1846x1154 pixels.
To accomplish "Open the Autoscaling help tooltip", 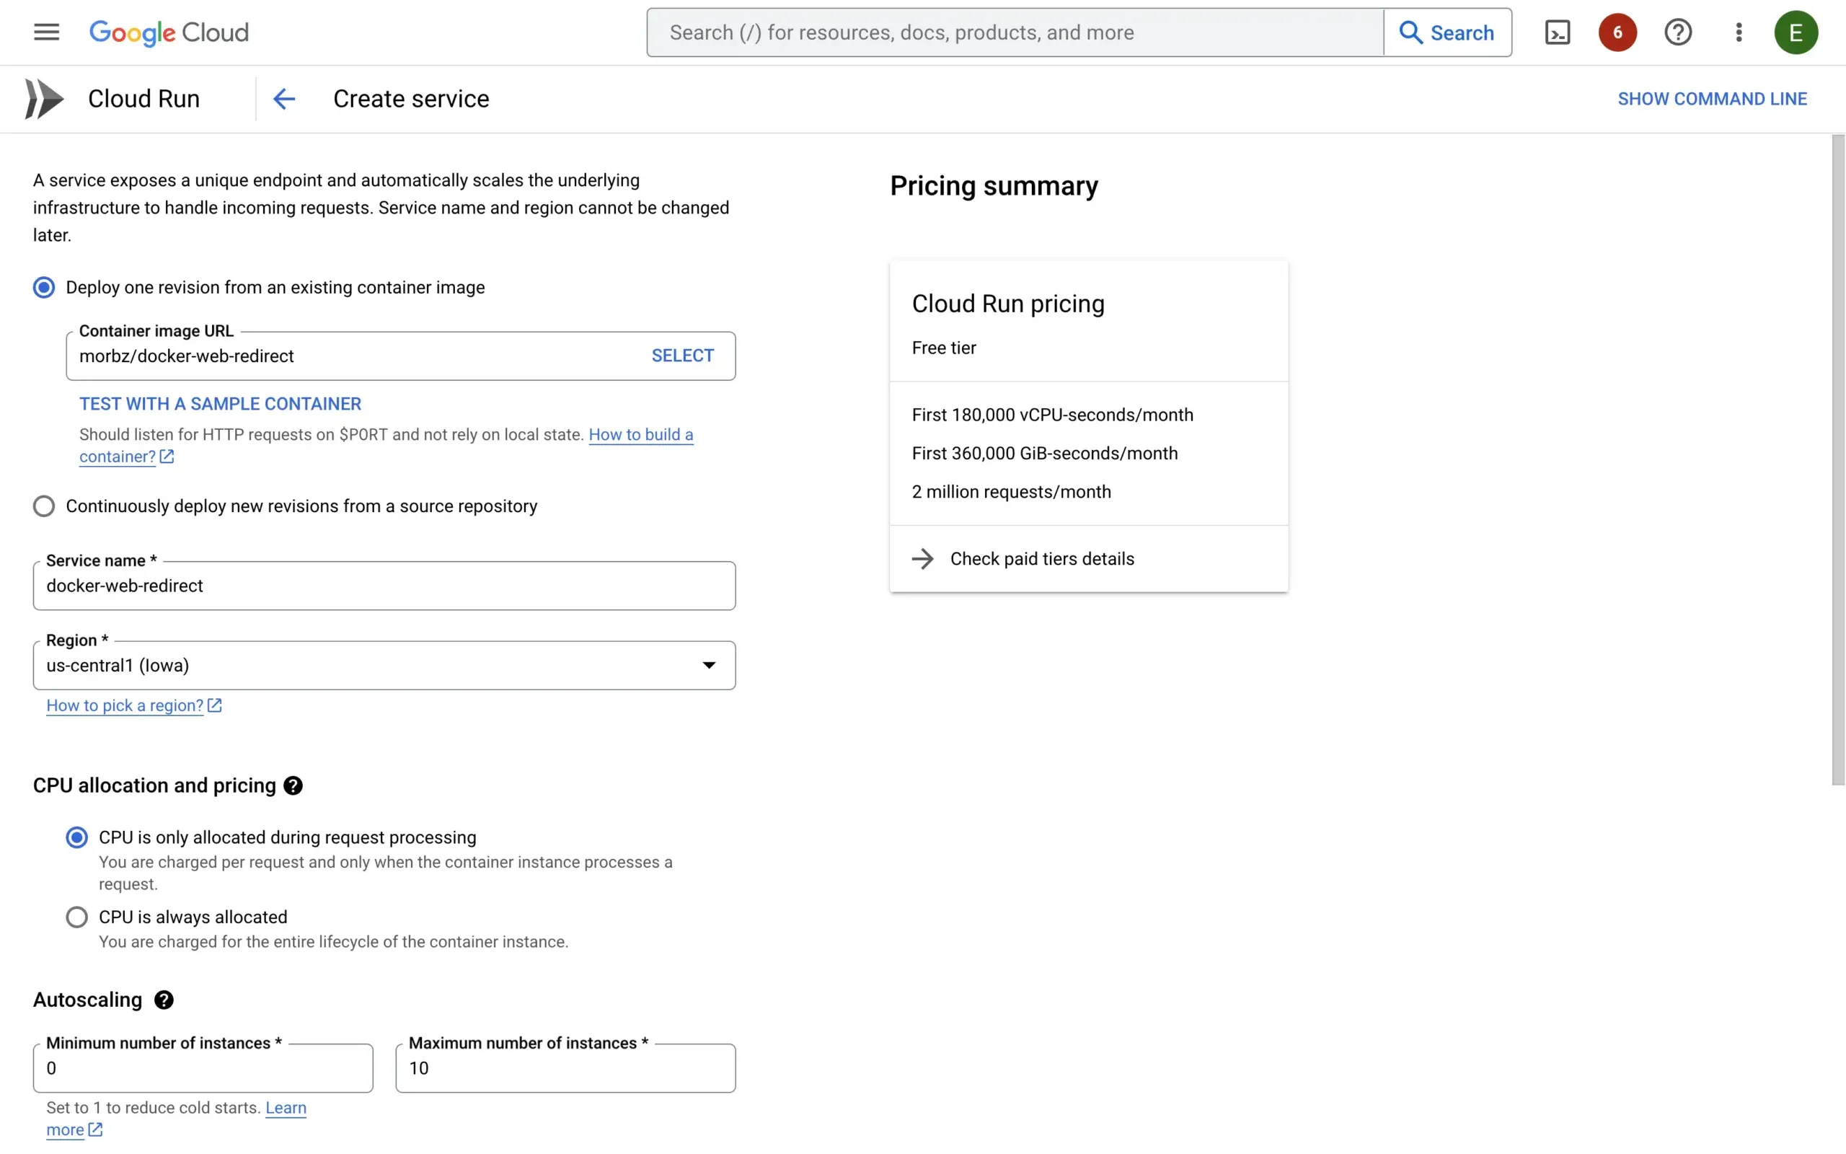I will (164, 1000).
